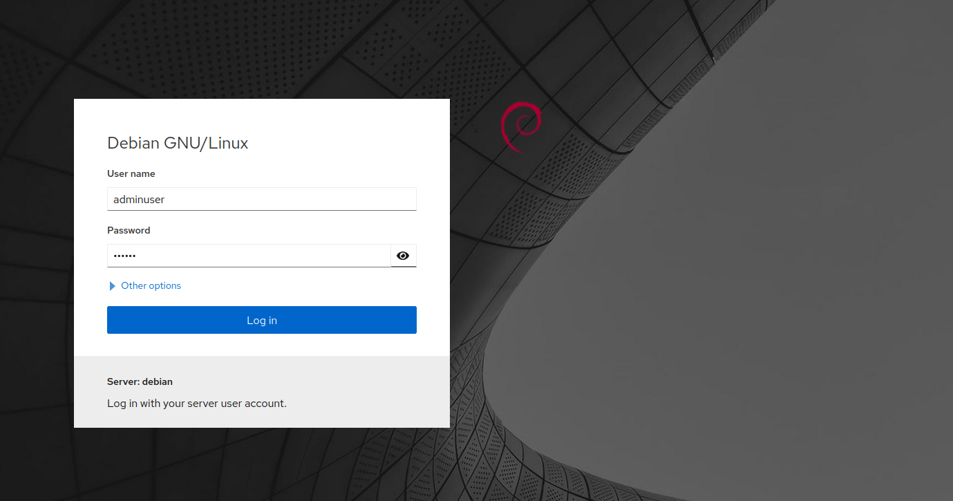Select the Debian GNU/Linux heading
This screenshot has height=501, width=953.
point(178,143)
